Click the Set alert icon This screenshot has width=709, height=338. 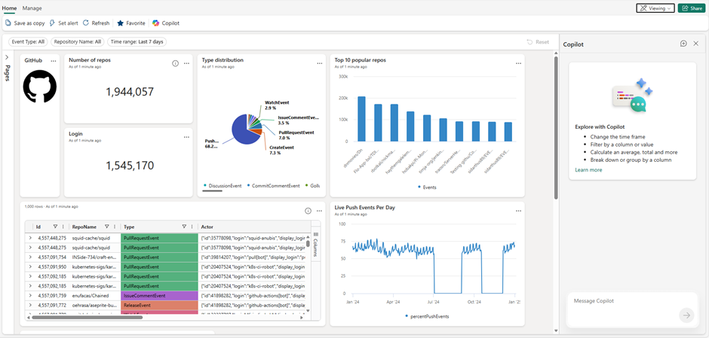(52, 23)
